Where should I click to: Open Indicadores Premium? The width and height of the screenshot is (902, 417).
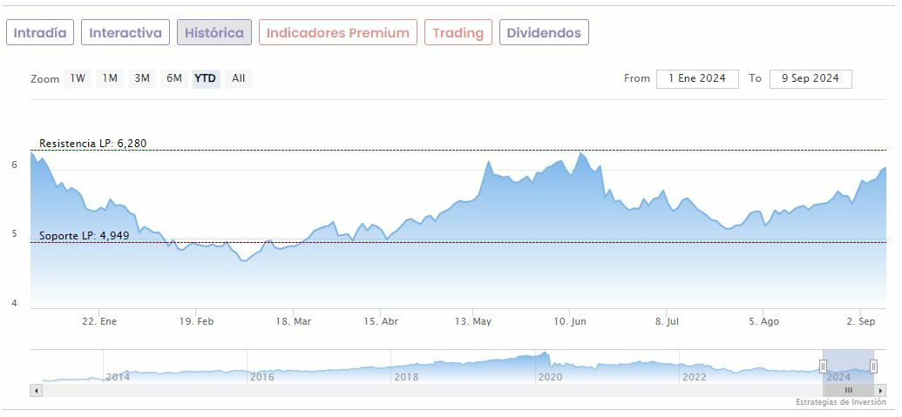pos(337,33)
